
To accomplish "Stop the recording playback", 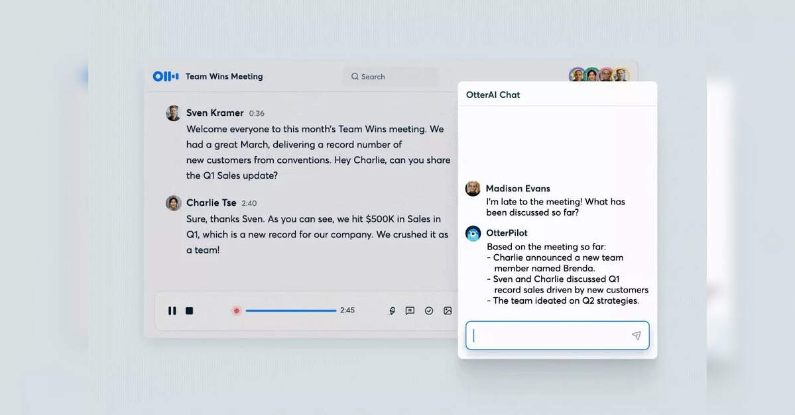I will coord(189,310).
